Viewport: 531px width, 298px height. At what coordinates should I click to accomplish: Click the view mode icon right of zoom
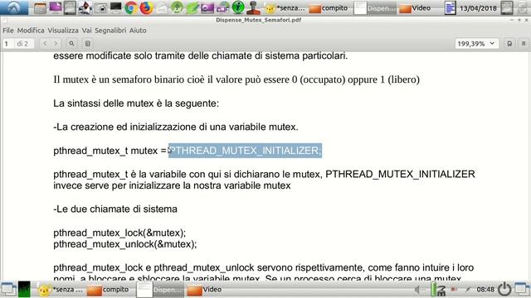coord(509,44)
